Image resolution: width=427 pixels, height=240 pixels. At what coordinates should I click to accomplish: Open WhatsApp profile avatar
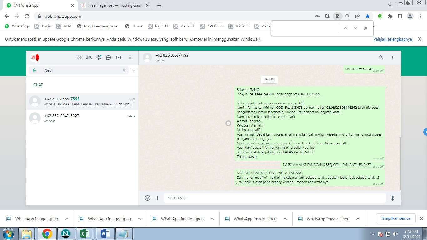coord(34,57)
